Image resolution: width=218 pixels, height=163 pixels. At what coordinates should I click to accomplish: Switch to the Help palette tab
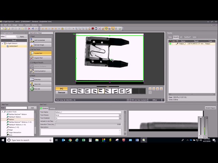click(x=170, y=37)
